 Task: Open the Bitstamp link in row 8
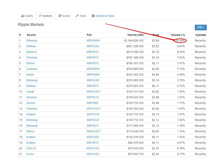(32, 80)
